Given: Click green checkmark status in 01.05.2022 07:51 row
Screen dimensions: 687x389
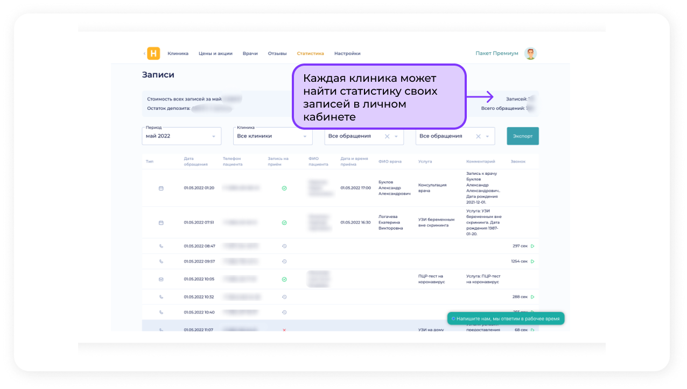Looking at the screenshot, I should point(284,222).
